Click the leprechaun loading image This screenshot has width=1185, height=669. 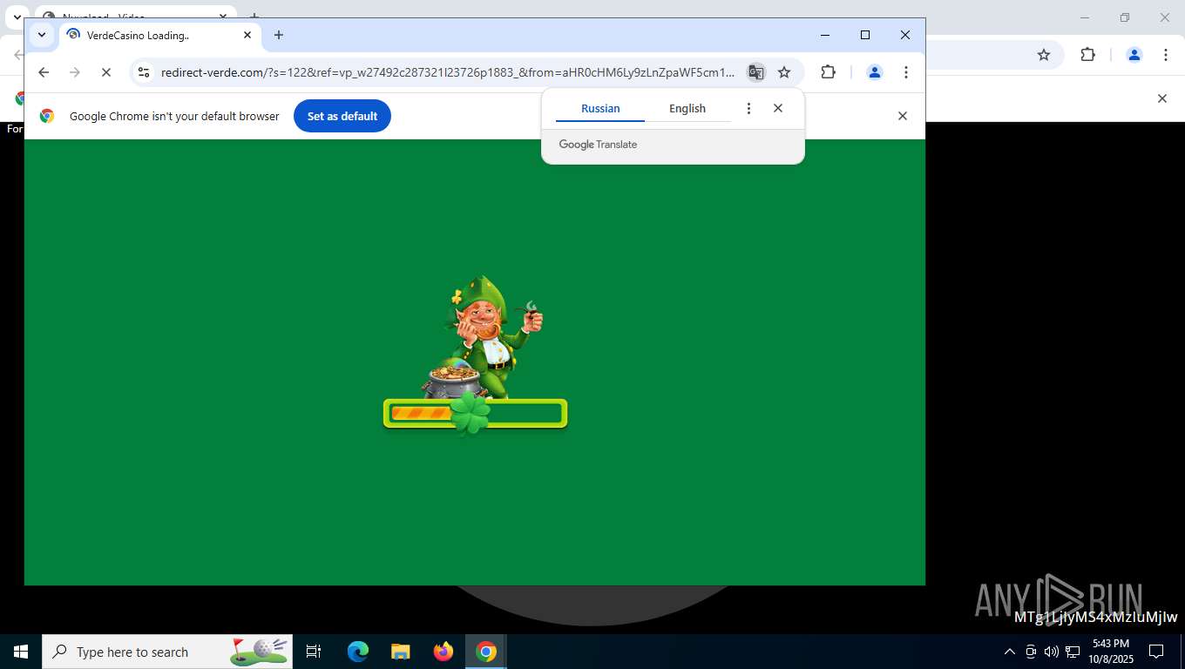click(x=483, y=337)
